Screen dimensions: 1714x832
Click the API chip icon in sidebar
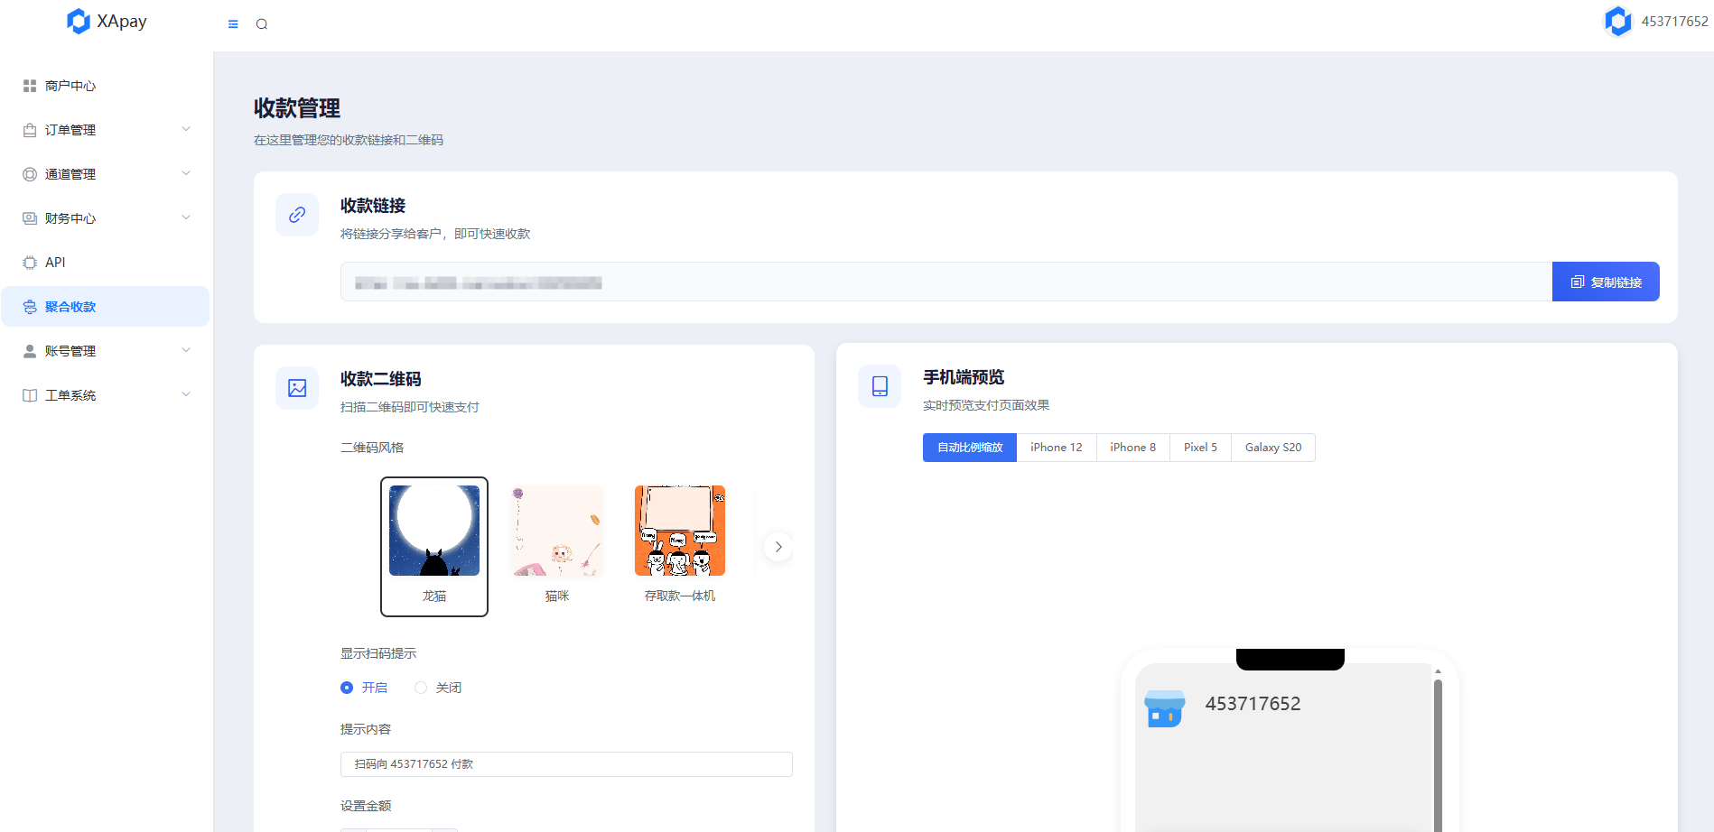(30, 263)
